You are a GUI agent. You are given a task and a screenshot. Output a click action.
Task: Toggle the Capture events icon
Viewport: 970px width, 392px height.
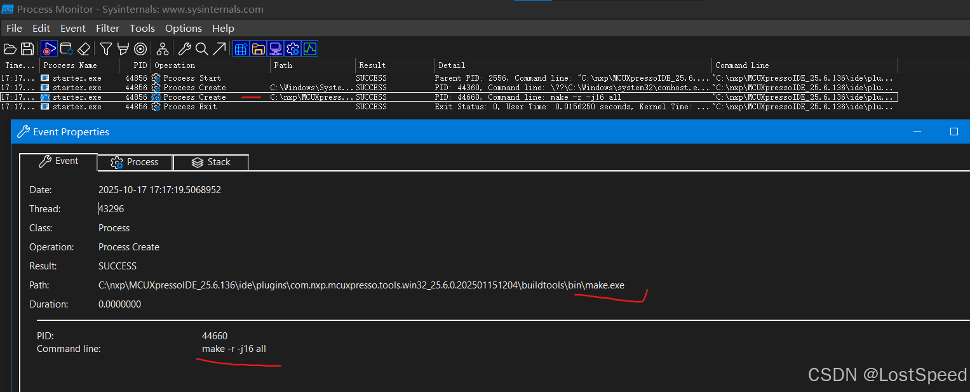pyautogui.click(x=49, y=49)
